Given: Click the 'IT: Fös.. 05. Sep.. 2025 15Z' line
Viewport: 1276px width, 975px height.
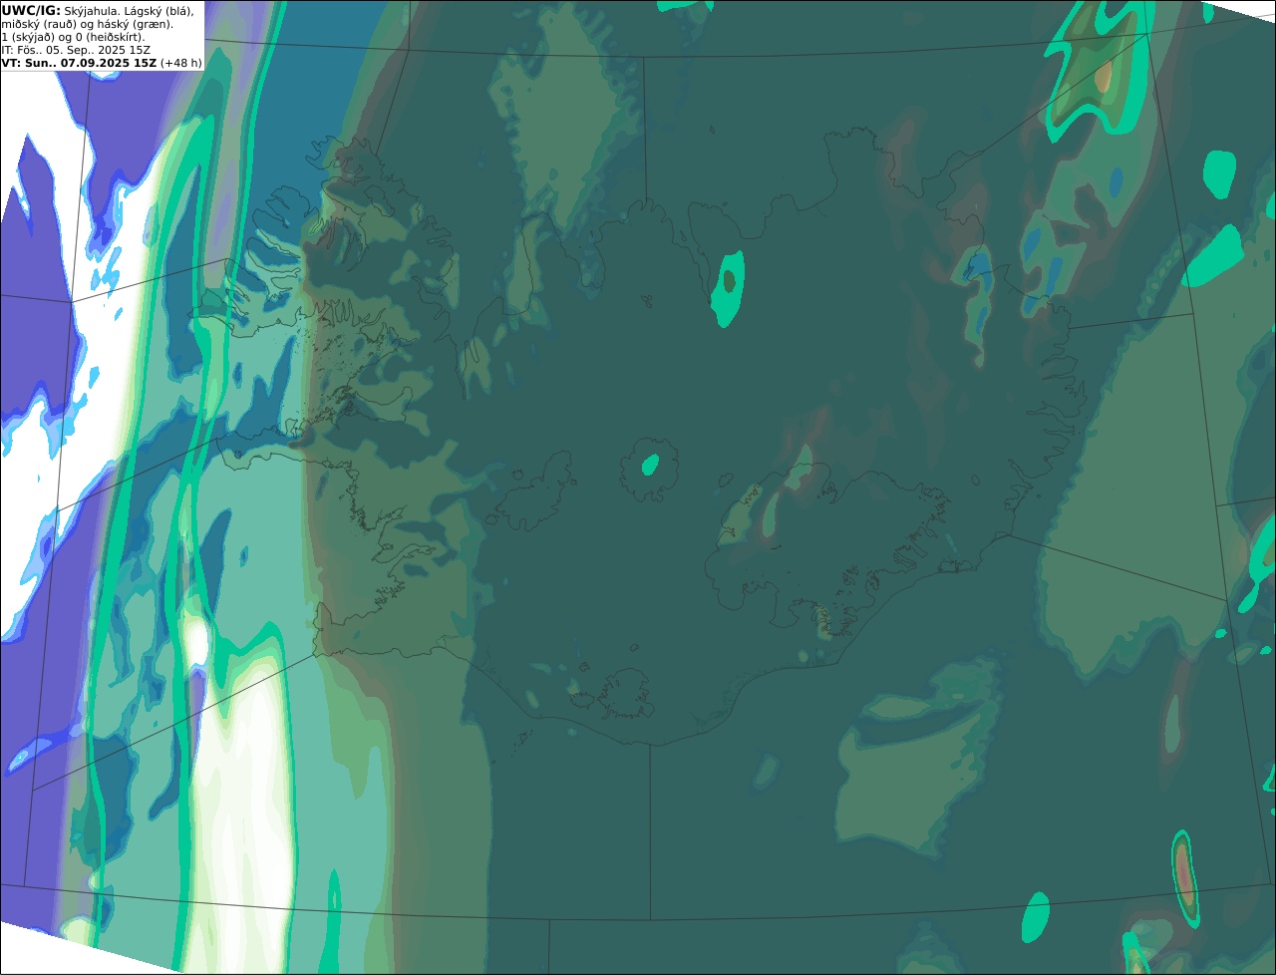Looking at the screenshot, I should 76,50.
